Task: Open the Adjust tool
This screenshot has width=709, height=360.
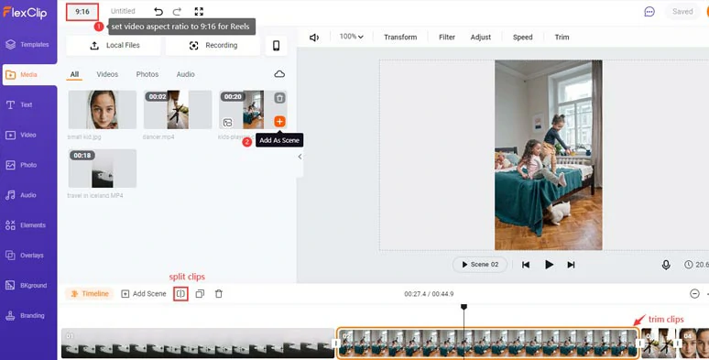Action: point(481,37)
